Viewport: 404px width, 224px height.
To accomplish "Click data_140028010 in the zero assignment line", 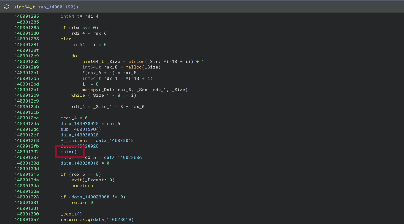I will tap(80, 163).
